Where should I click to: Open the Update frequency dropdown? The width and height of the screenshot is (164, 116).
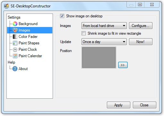click(104, 42)
